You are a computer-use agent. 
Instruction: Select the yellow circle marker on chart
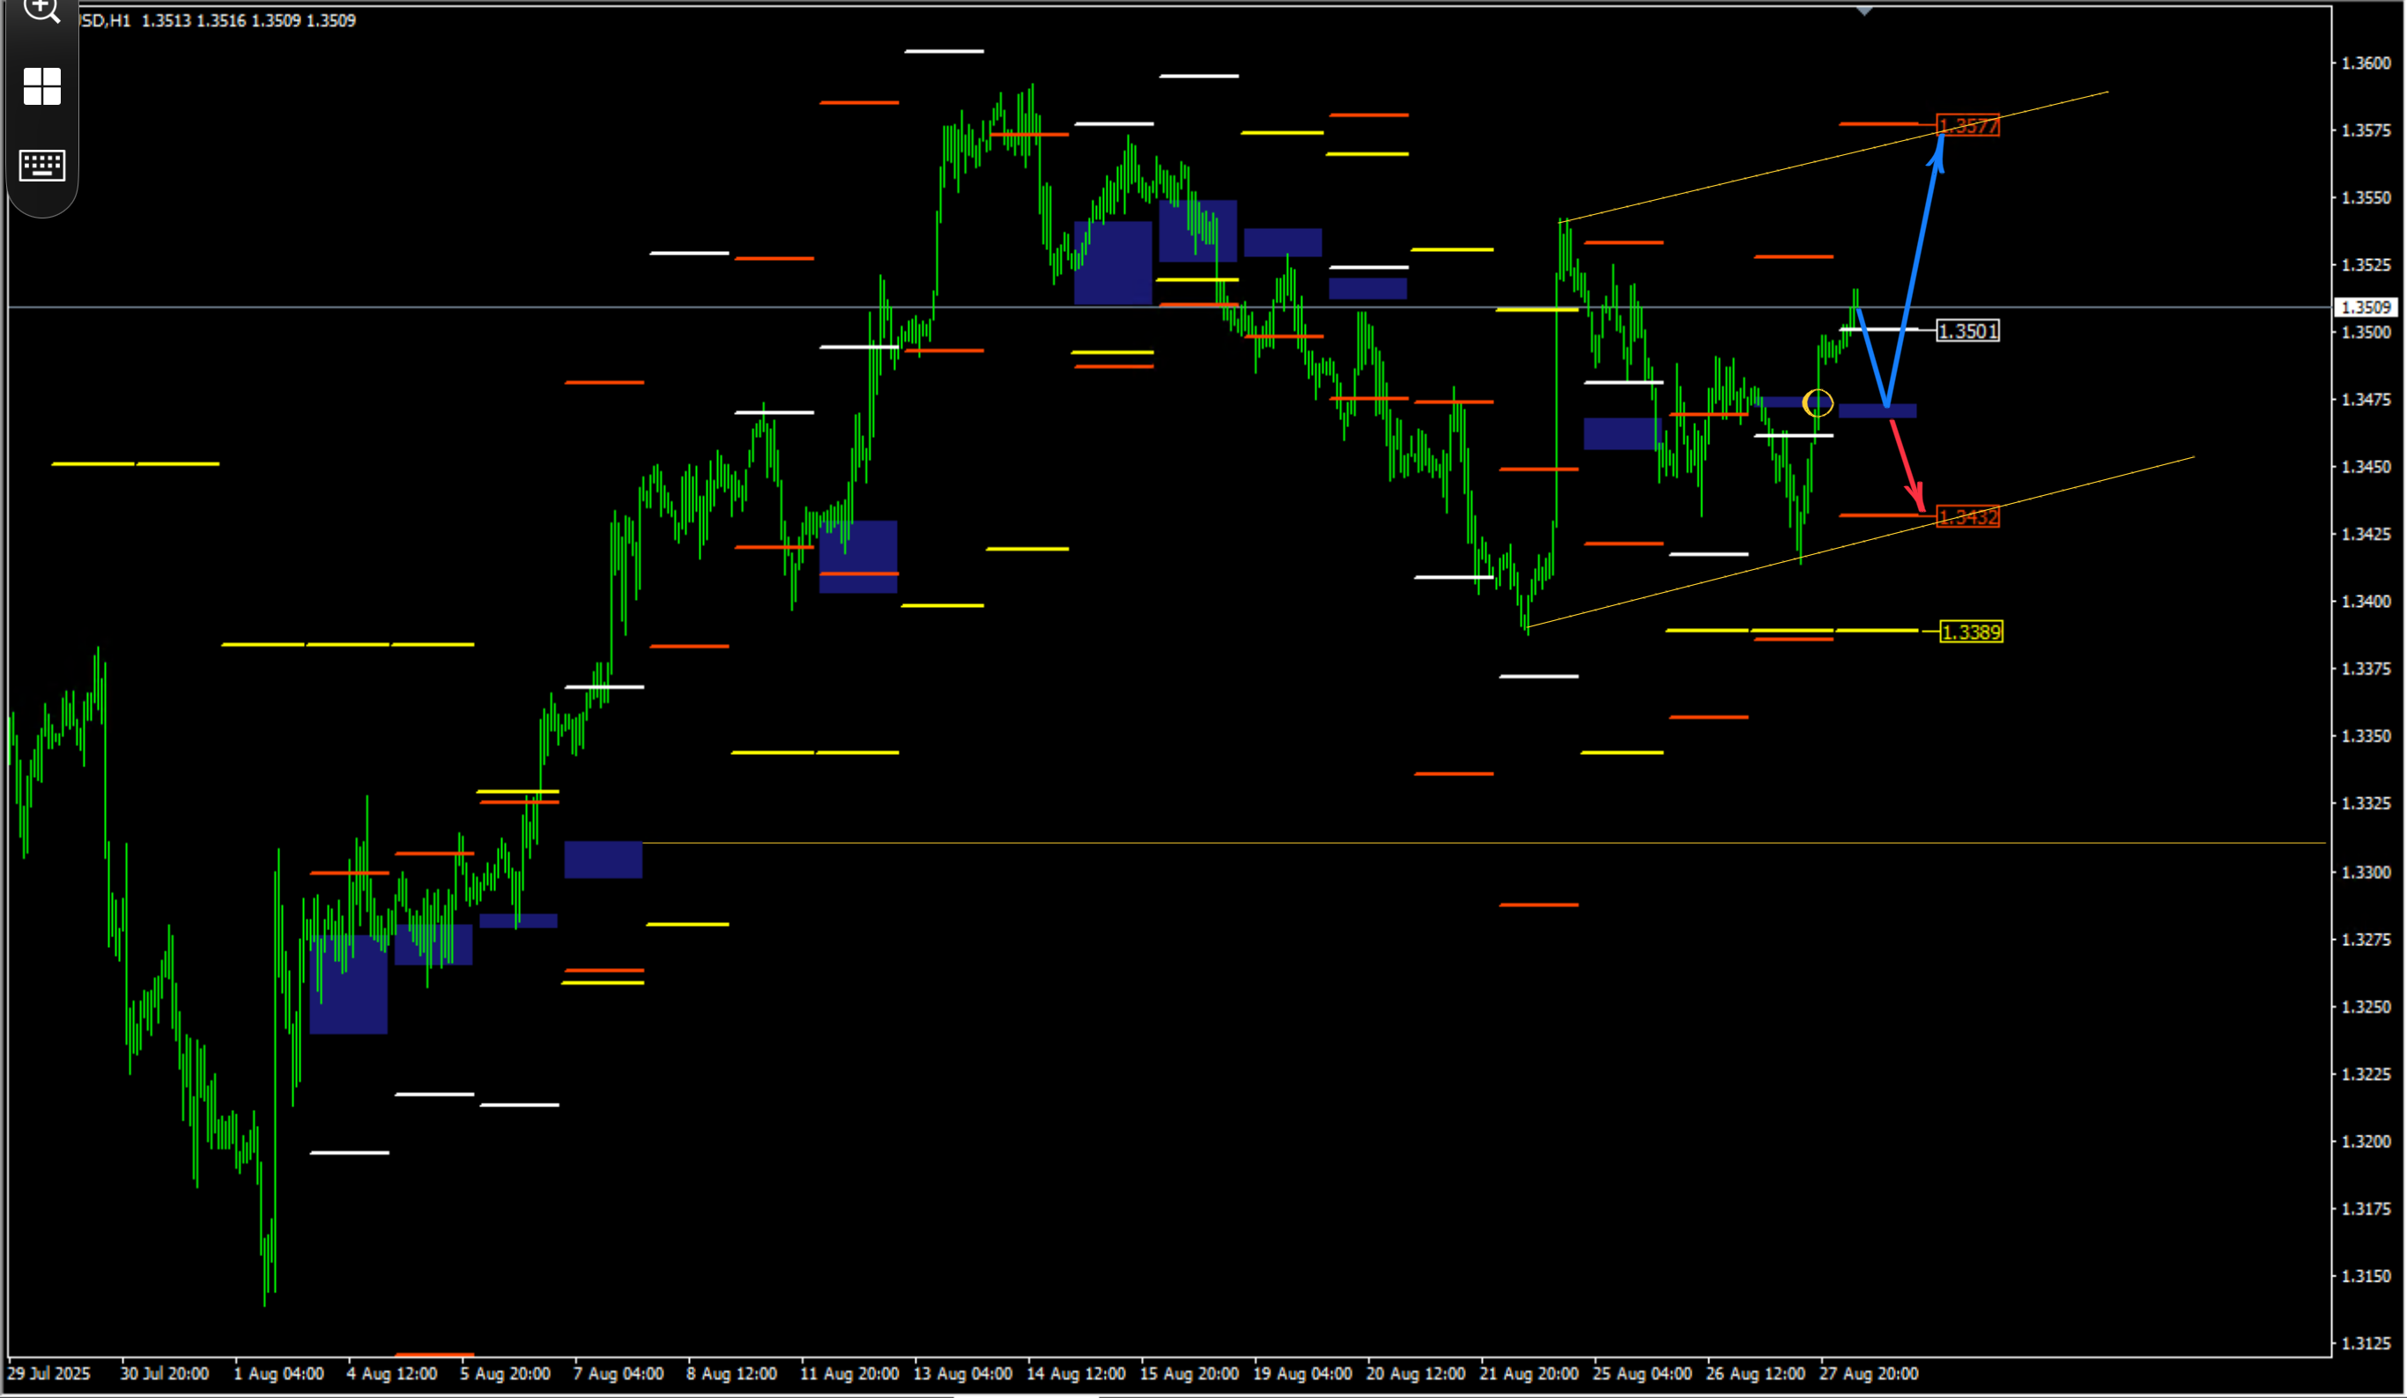(1817, 403)
